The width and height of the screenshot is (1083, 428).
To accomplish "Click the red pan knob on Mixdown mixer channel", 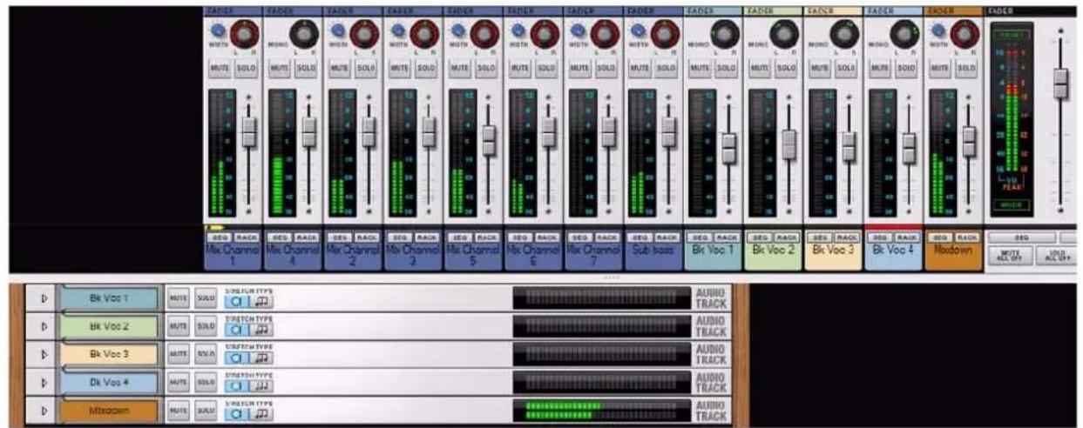I will [965, 35].
